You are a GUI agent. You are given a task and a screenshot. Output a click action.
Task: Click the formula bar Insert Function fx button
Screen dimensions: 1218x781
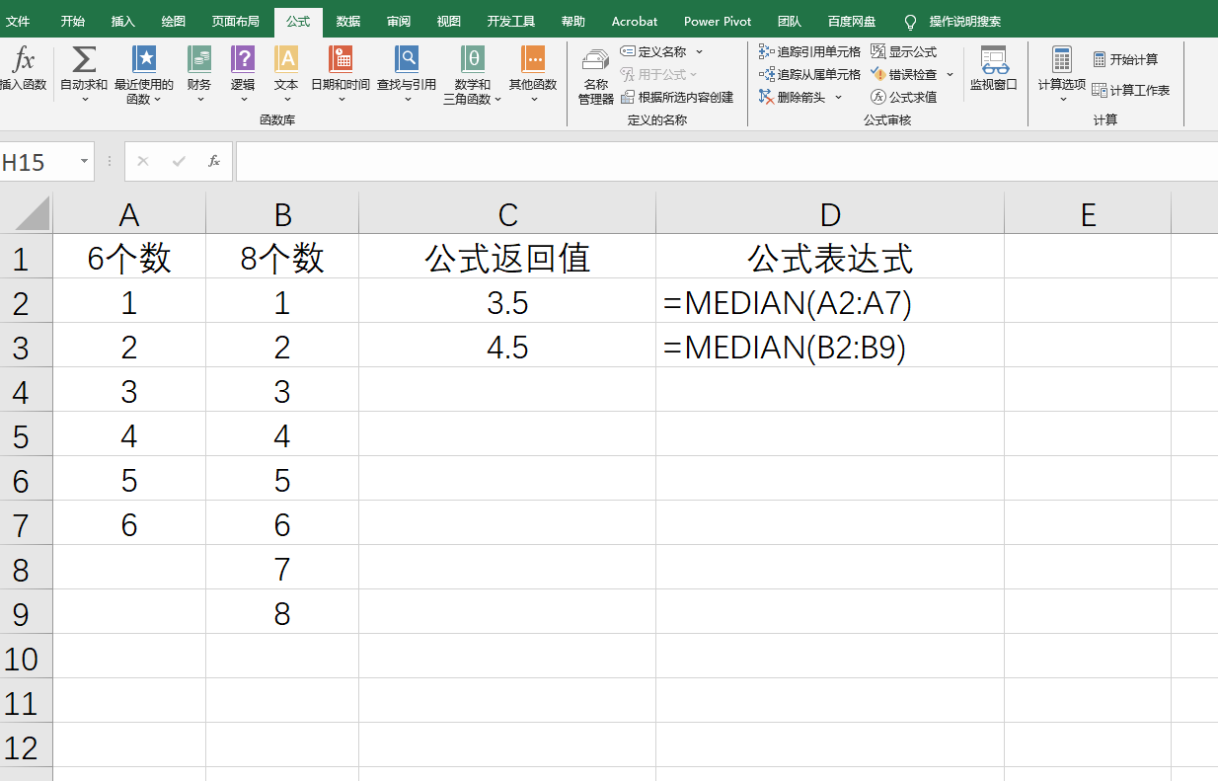point(214,161)
